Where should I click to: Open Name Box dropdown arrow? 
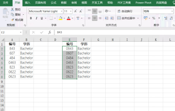point(21,32)
